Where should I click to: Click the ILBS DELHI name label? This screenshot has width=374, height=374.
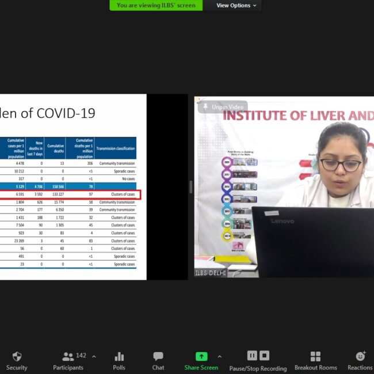point(210,273)
